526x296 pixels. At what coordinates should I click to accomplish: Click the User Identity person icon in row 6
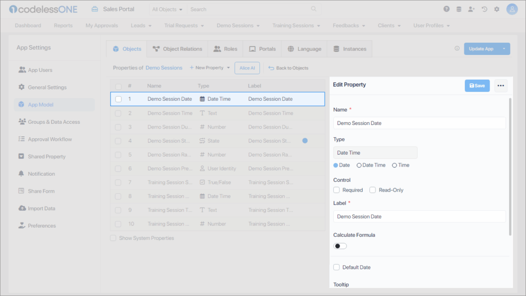pos(202,169)
